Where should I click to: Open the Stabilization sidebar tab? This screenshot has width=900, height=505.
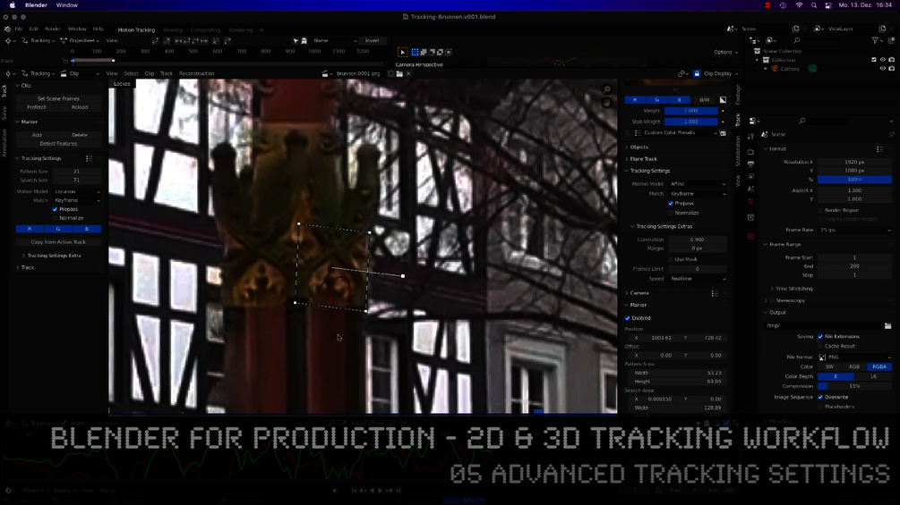coord(738,150)
